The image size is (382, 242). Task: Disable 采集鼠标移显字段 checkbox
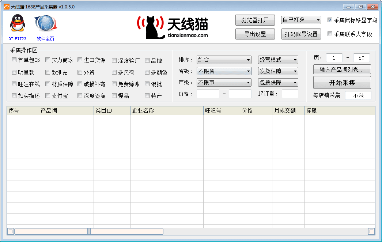(x=330, y=20)
